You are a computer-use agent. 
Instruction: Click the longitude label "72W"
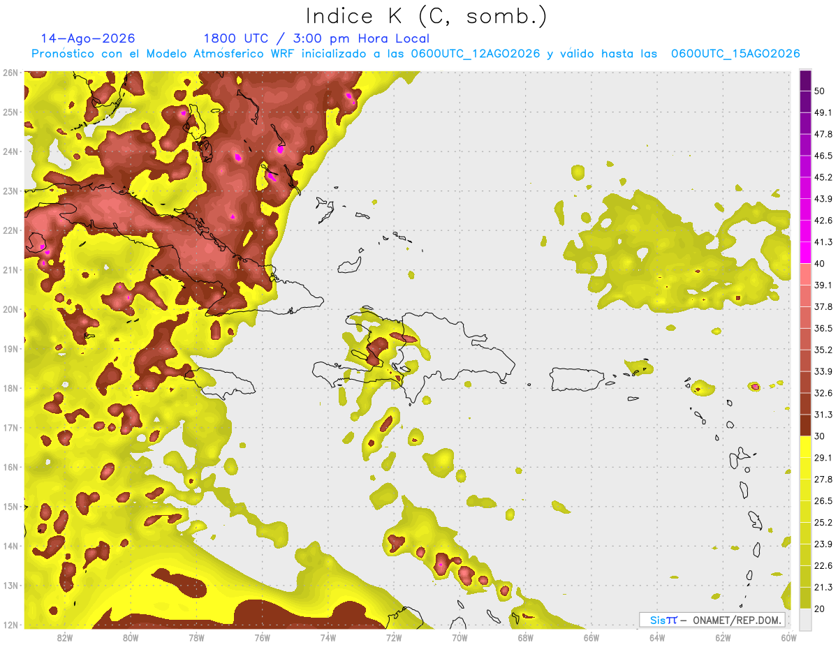click(394, 637)
